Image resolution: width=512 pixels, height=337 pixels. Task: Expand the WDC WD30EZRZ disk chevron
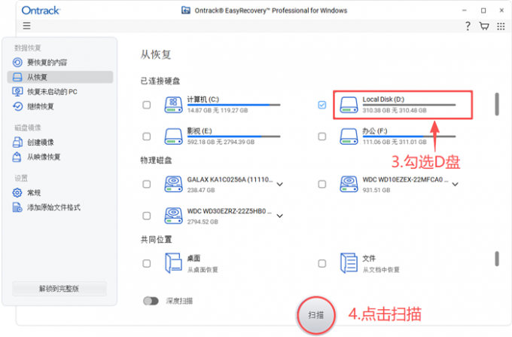click(280, 216)
